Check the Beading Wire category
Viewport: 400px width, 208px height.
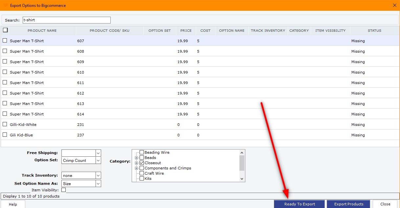point(142,152)
